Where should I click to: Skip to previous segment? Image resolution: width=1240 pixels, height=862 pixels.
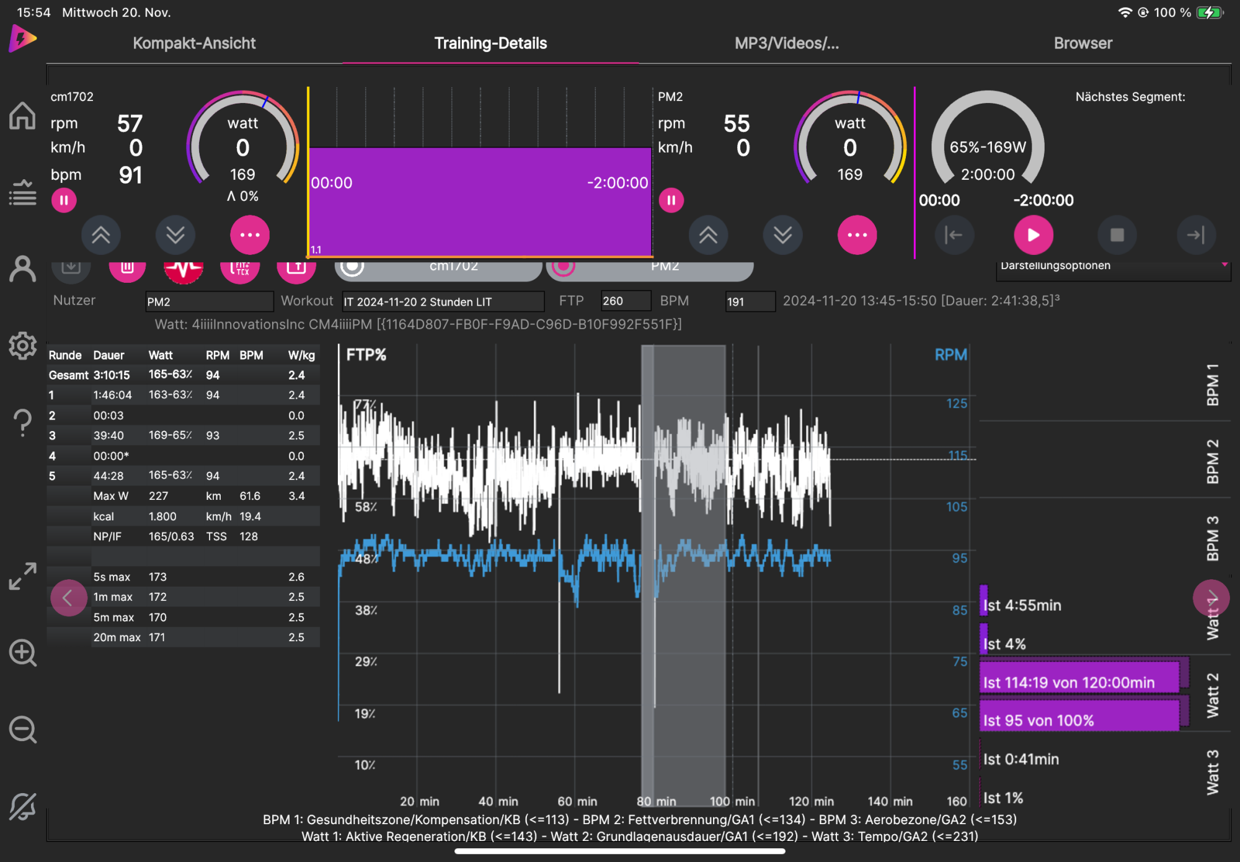click(x=954, y=235)
